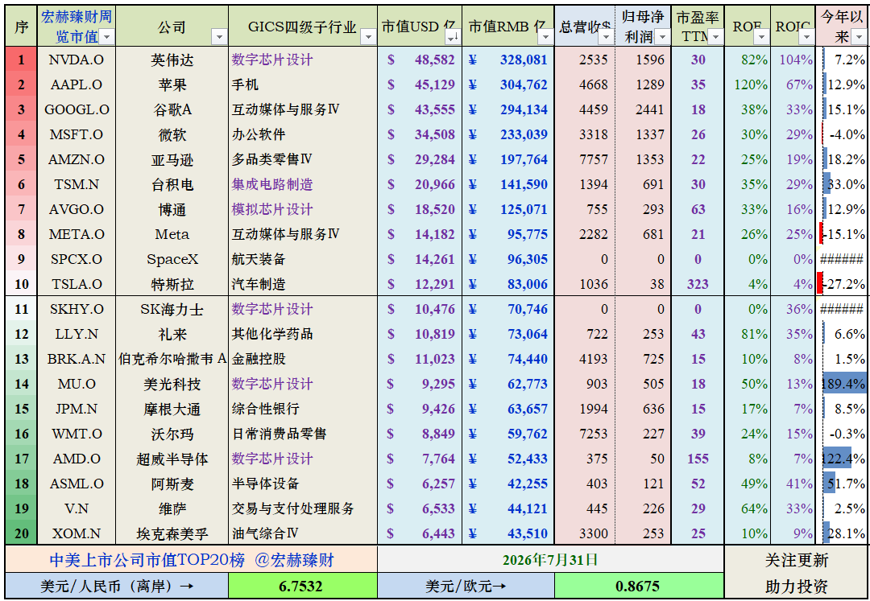The height and width of the screenshot is (601, 870).
Task: Open 归母净利润 column filter dropdown
Action: pos(663,37)
